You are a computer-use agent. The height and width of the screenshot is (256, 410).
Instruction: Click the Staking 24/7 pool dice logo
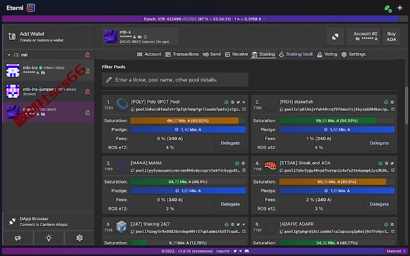(122, 227)
